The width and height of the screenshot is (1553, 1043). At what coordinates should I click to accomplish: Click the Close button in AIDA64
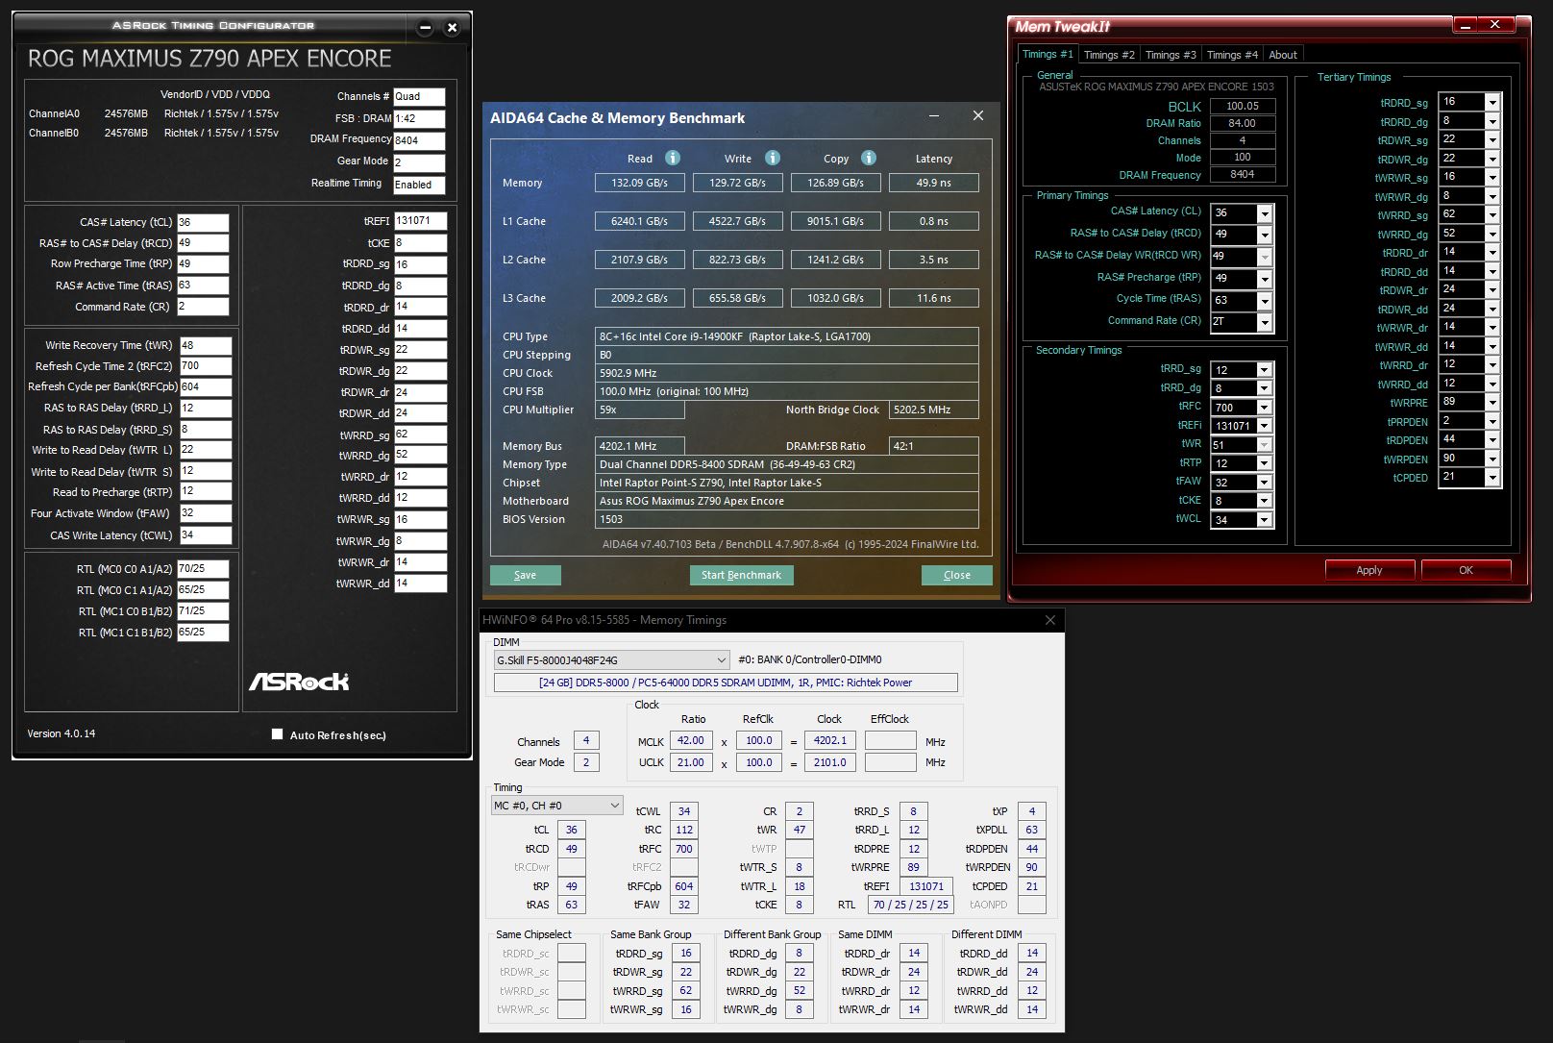[x=956, y=575]
